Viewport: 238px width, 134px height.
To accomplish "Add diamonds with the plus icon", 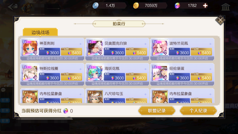I will [x=205, y=6].
